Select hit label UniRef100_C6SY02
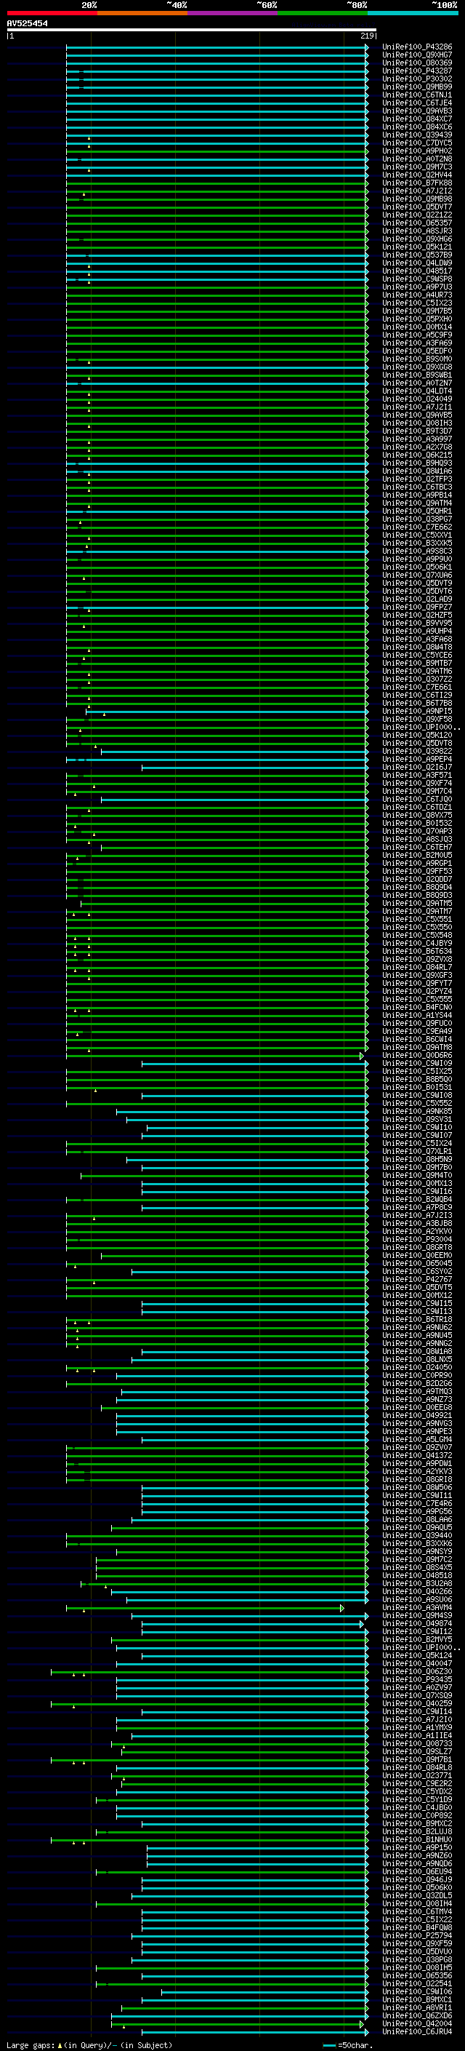Viewport: 465px width, 2051px height. coord(417,1271)
